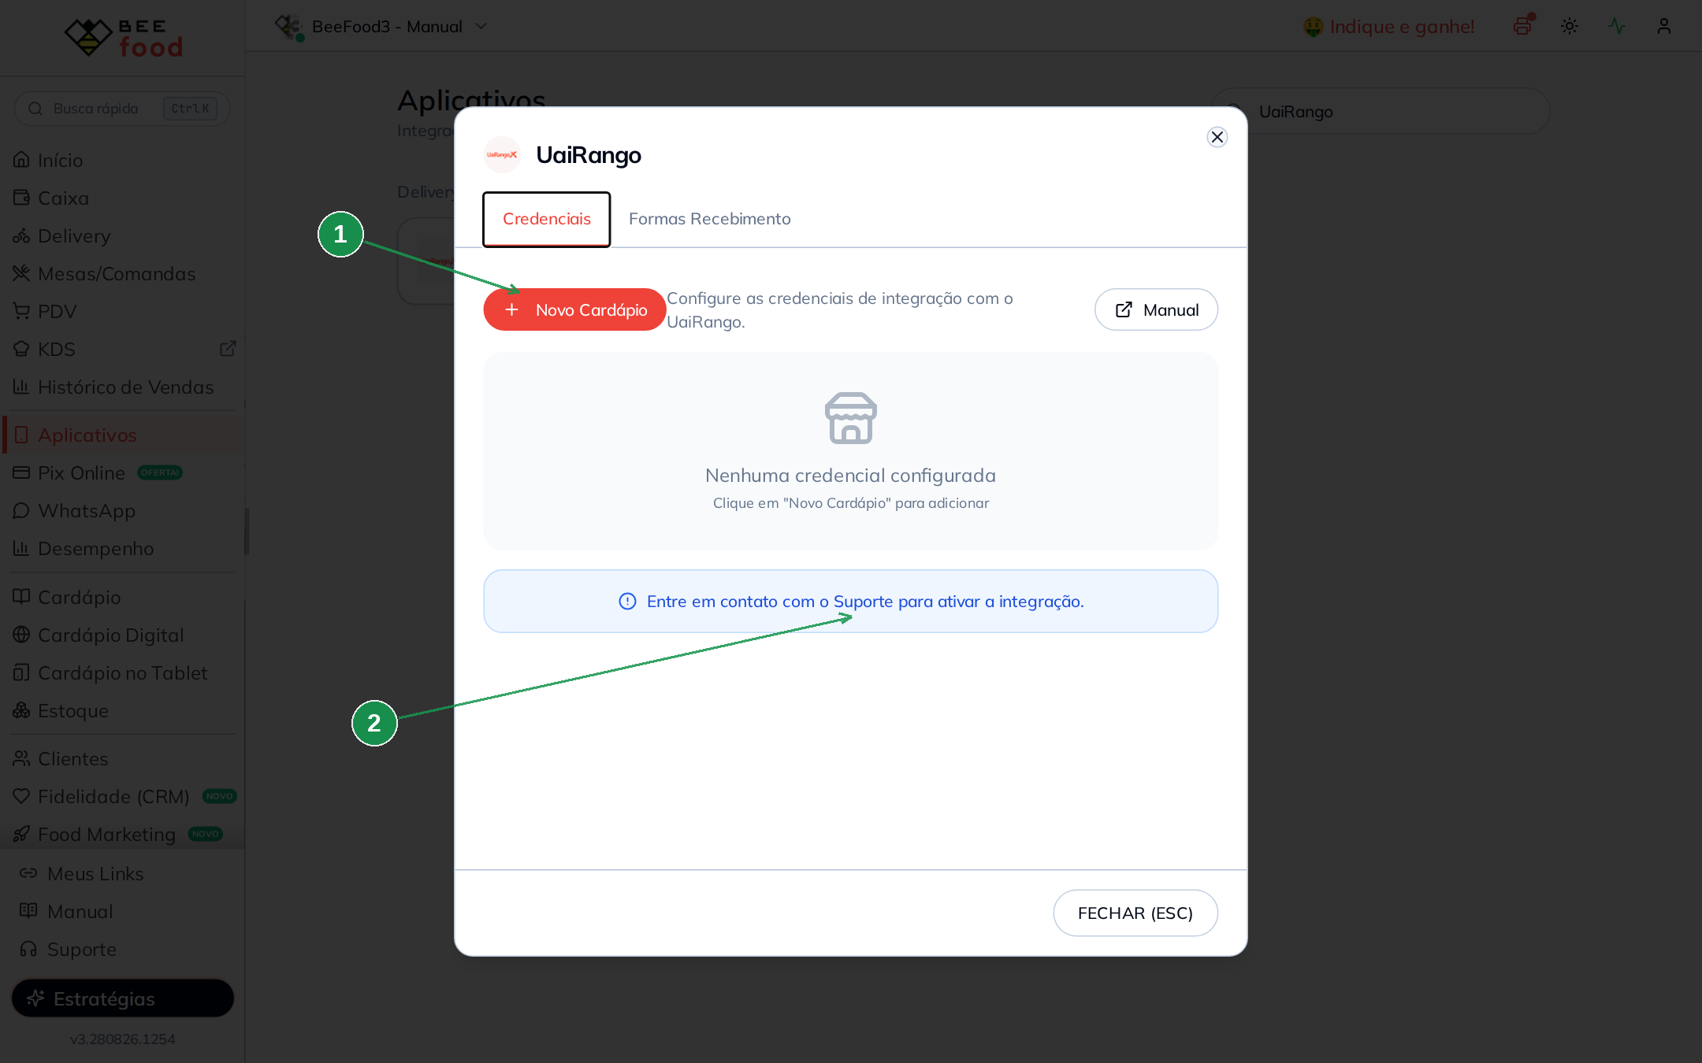Open the activity pulse icon
The image size is (1702, 1063).
[1617, 26]
